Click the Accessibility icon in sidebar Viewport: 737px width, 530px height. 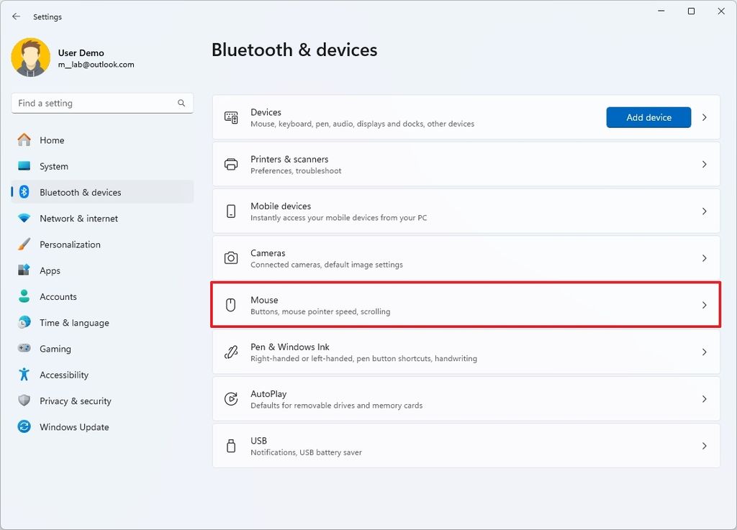(x=25, y=375)
